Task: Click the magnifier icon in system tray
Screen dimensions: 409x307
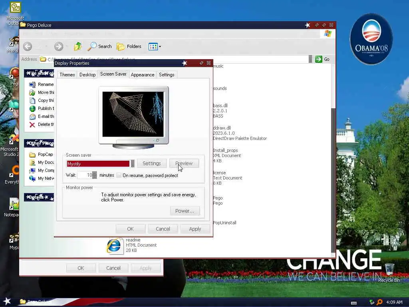Action: click(x=379, y=302)
